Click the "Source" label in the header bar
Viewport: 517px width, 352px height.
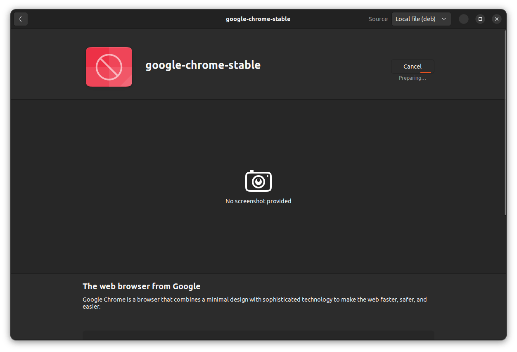click(x=378, y=19)
